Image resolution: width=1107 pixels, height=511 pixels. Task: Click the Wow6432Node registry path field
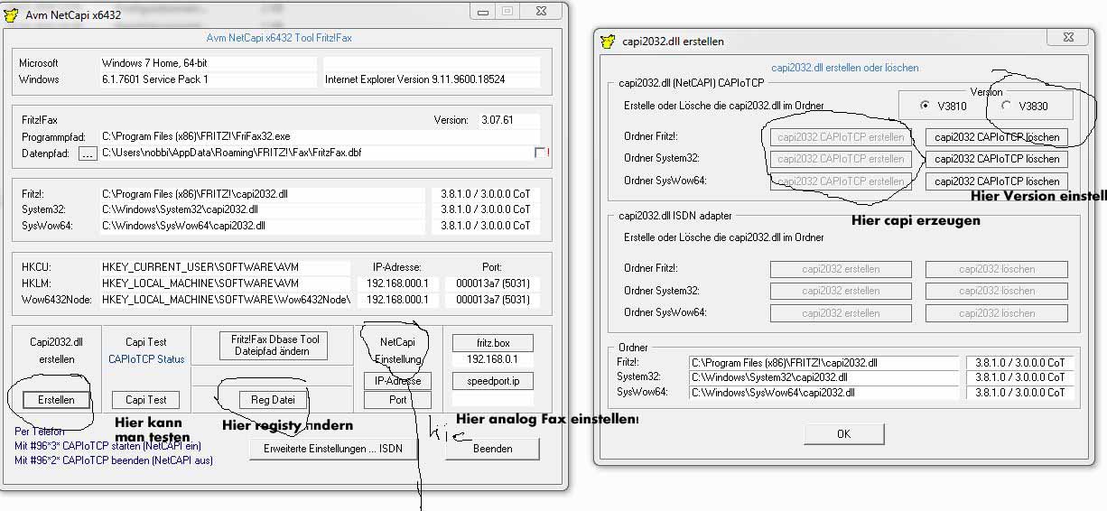click(x=225, y=299)
